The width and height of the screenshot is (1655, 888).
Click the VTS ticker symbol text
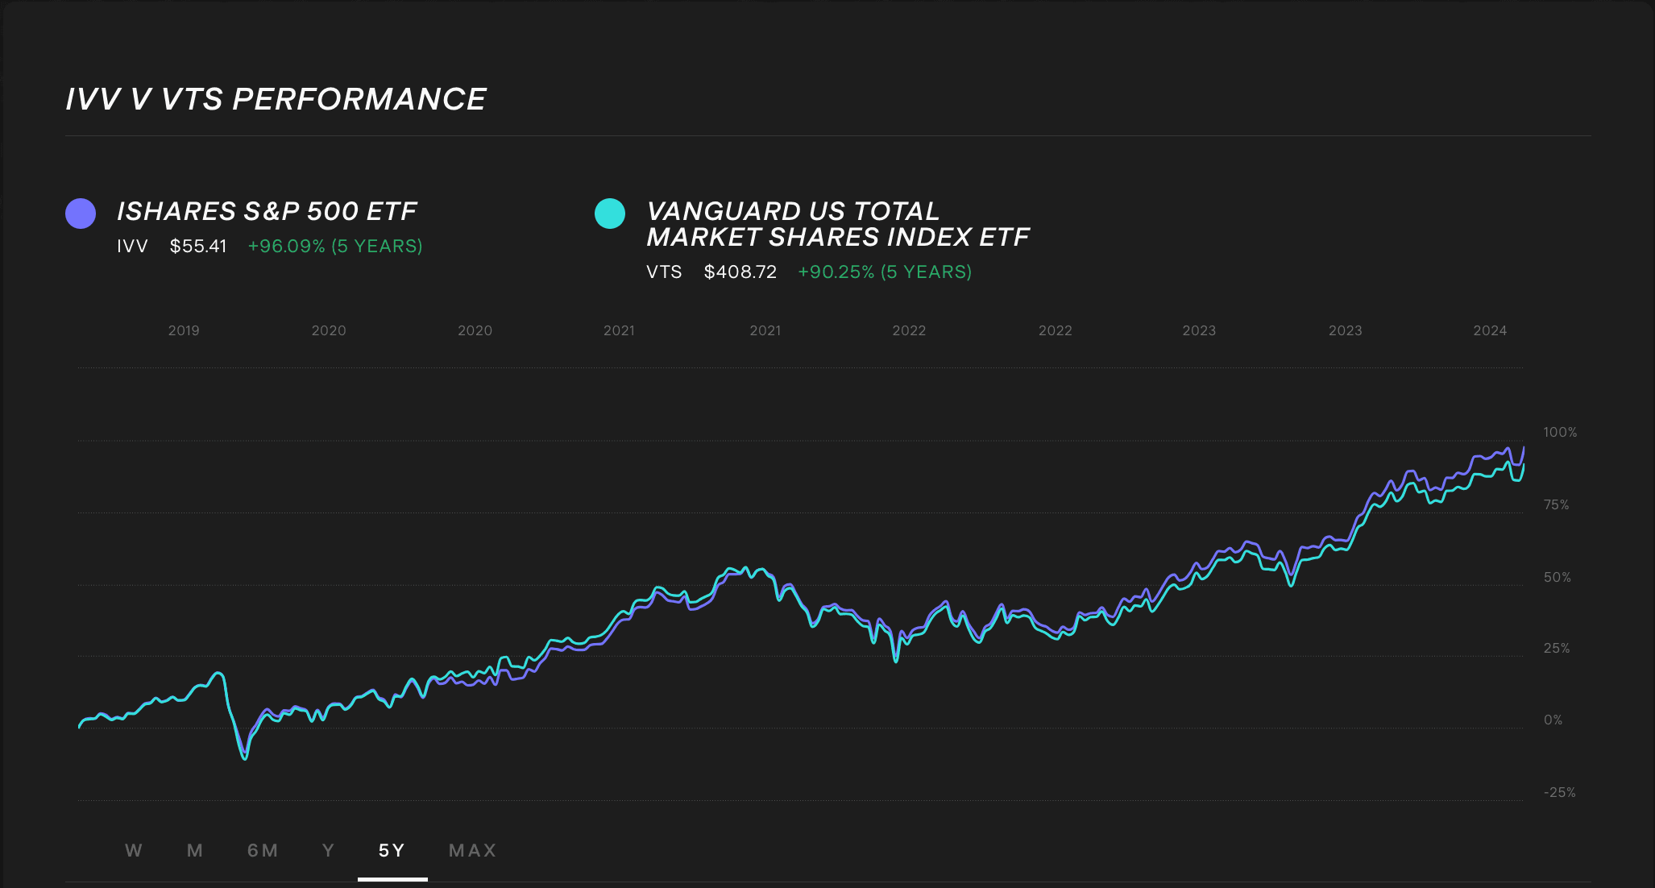coord(662,272)
